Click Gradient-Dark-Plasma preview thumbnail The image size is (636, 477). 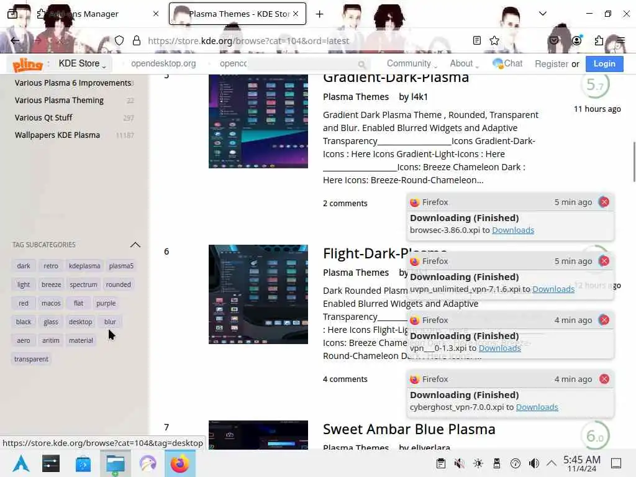pyautogui.click(x=258, y=121)
